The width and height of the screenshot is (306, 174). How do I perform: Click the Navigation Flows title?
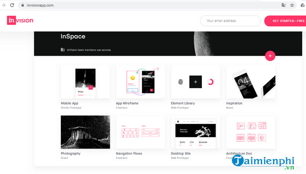pos(129,153)
